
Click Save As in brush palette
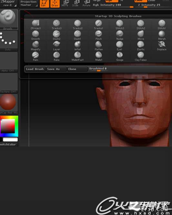56,69
